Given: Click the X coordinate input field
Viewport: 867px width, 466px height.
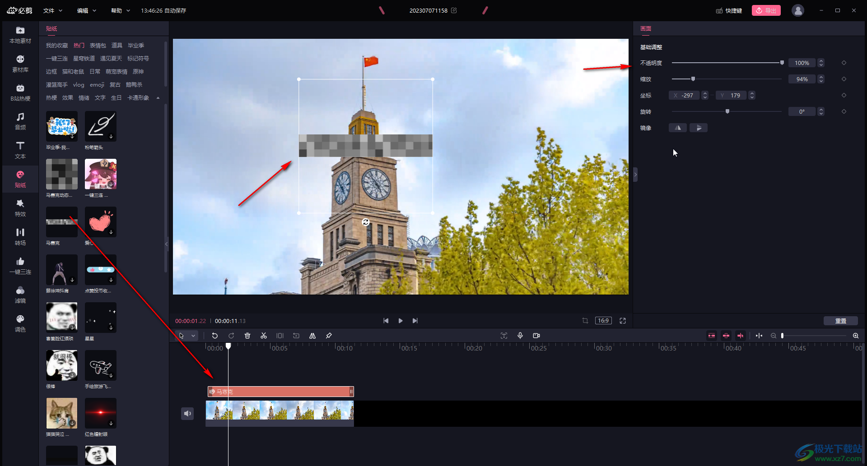Looking at the screenshot, I should point(684,95).
